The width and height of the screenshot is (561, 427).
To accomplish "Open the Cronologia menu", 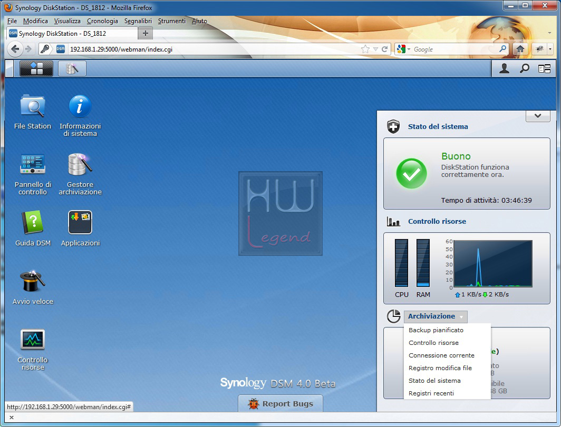I will 102,21.
